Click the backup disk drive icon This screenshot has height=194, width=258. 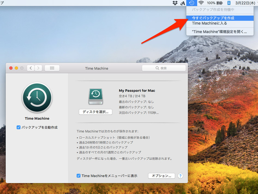95,96
